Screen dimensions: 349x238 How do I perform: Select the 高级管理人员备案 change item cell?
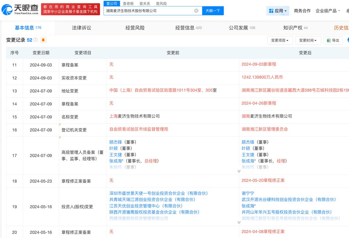pos(83,156)
